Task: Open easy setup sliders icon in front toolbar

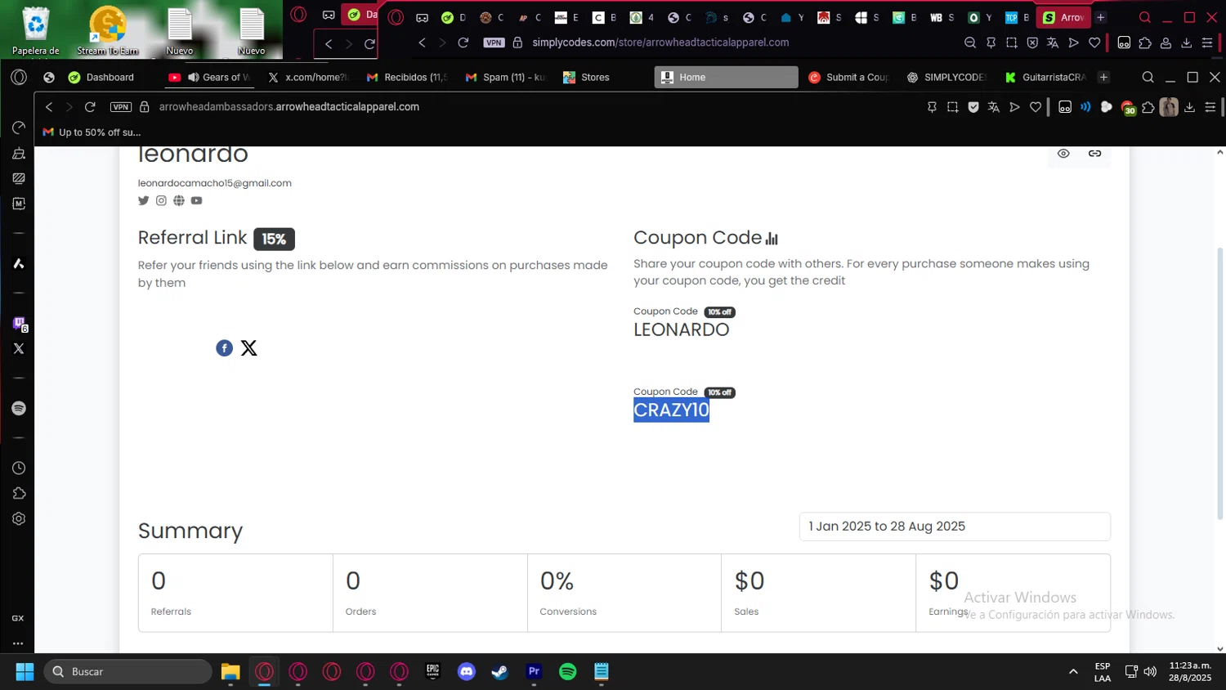Action: tap(1210, 107)
